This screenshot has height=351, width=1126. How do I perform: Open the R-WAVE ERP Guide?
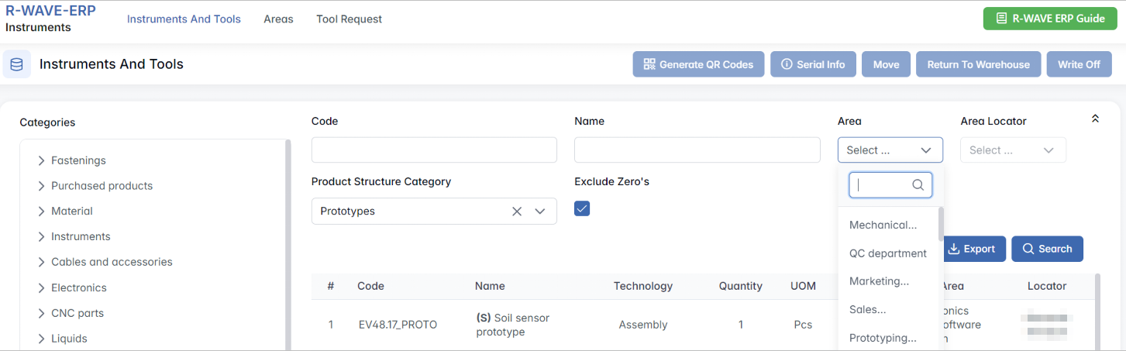tap(1050, 19)
